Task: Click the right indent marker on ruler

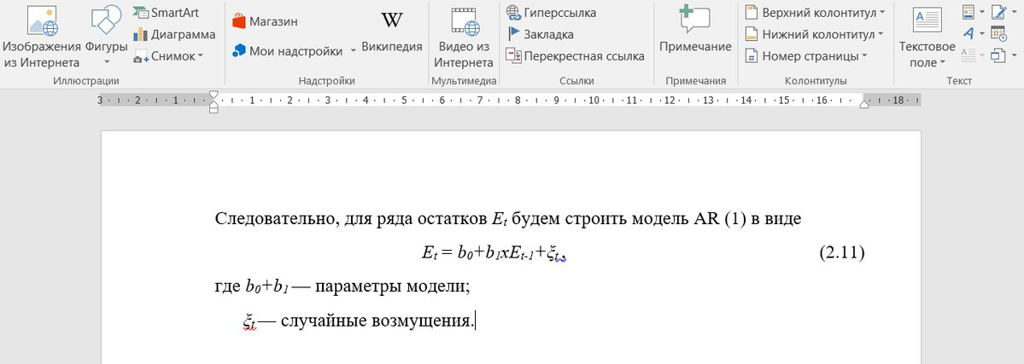Action: click(x=863, y=104)
